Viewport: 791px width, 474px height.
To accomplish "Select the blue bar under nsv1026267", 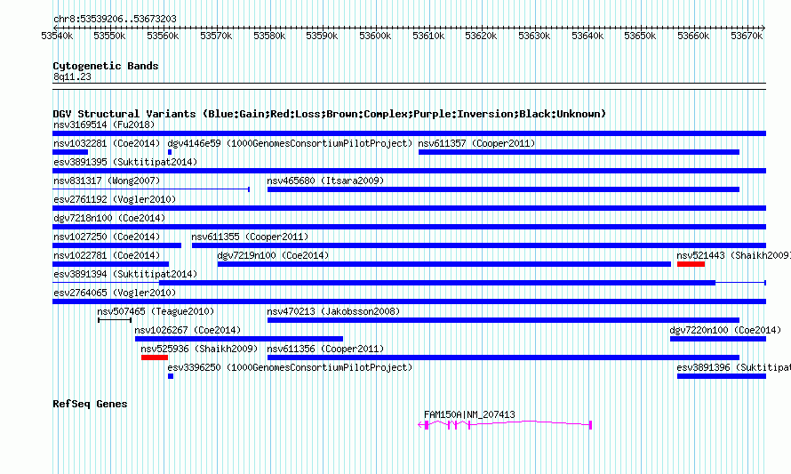I will (x=239, y=339).
